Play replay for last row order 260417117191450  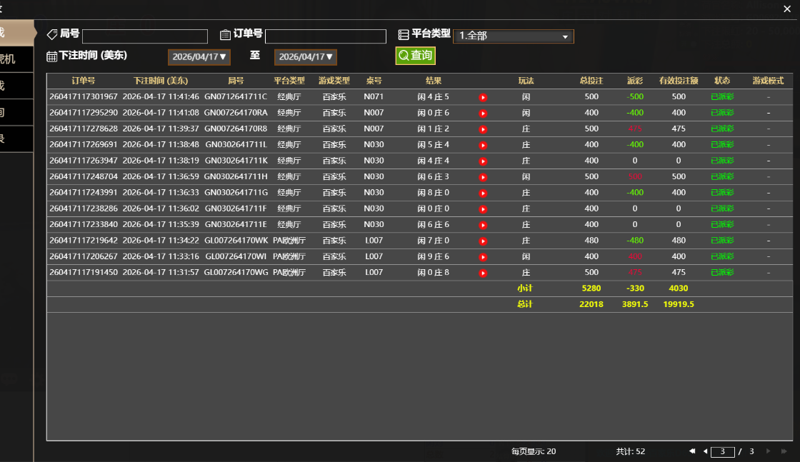483,273
